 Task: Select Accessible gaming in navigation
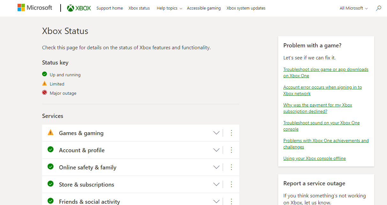pyautogui.click(x=204, y=8)
